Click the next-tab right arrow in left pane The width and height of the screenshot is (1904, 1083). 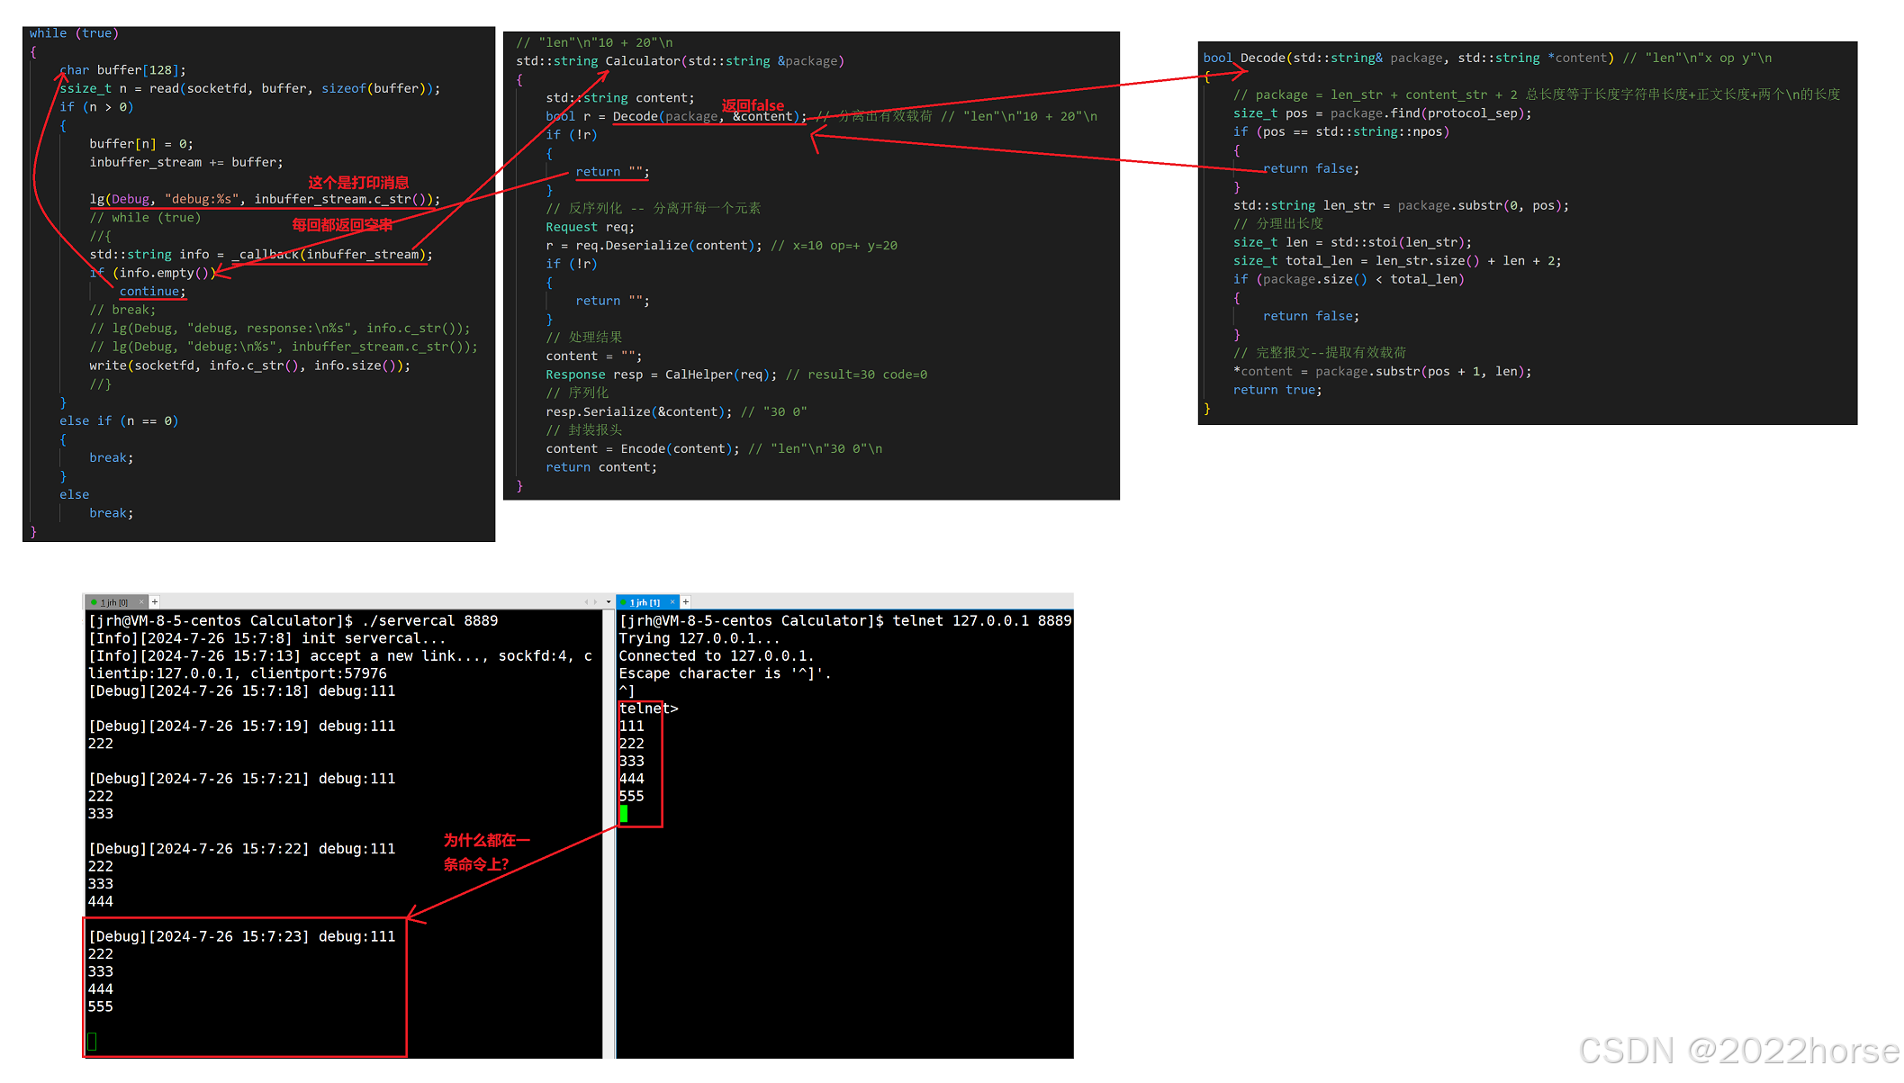pos(595,602)
